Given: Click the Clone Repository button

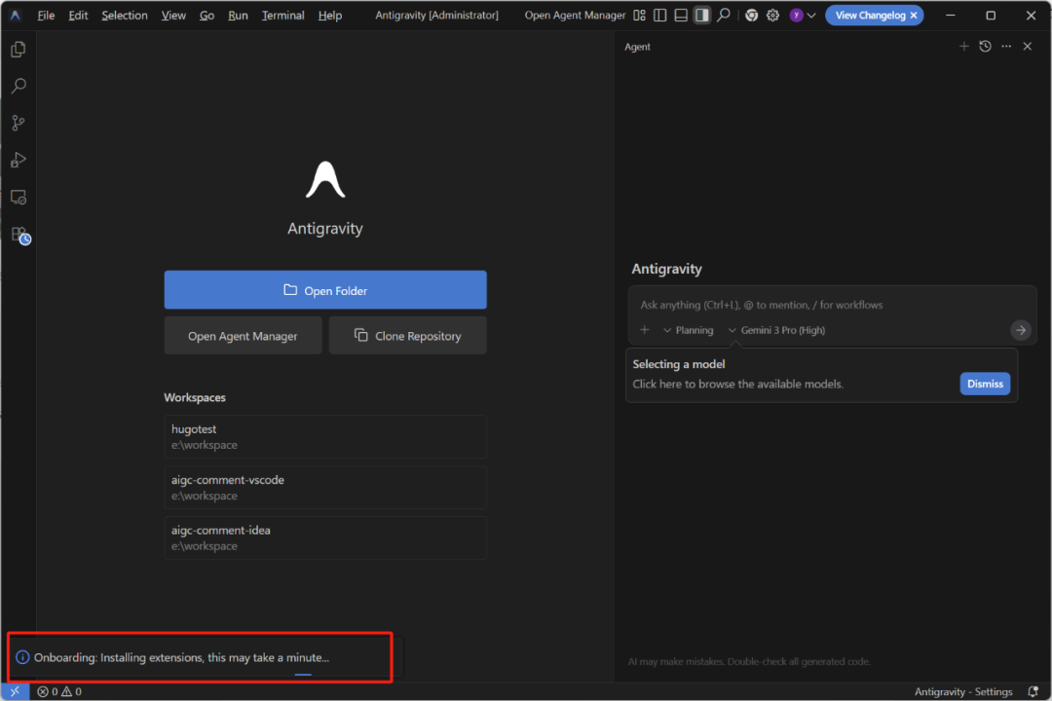Looking at the screenshot, I should [407, 335].
